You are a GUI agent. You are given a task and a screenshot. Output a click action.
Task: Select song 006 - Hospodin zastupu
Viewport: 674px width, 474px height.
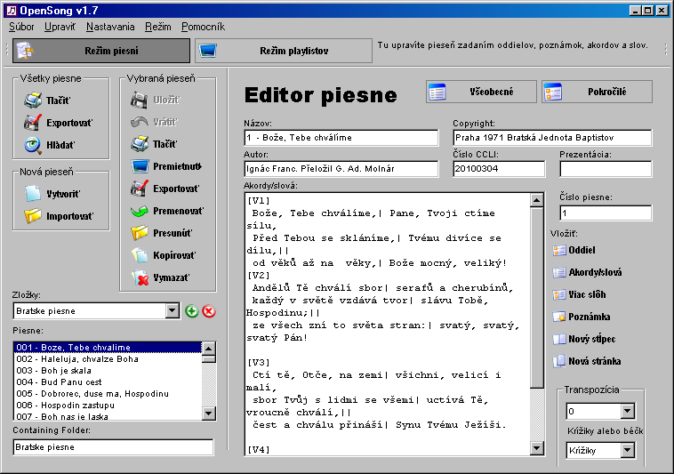(x=108, y=406)
